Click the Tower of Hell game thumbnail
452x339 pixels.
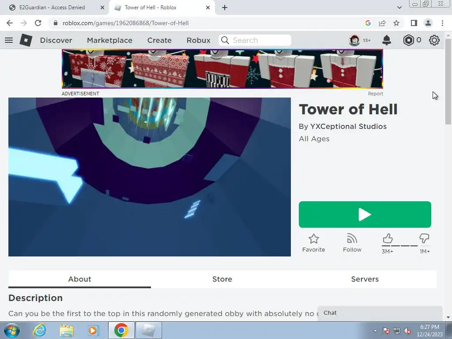click(x=150, y=177)
